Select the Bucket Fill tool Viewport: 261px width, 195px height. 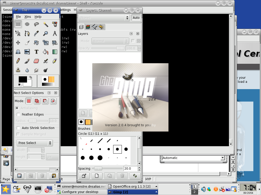pyautogui.click(x=46, y=52)
